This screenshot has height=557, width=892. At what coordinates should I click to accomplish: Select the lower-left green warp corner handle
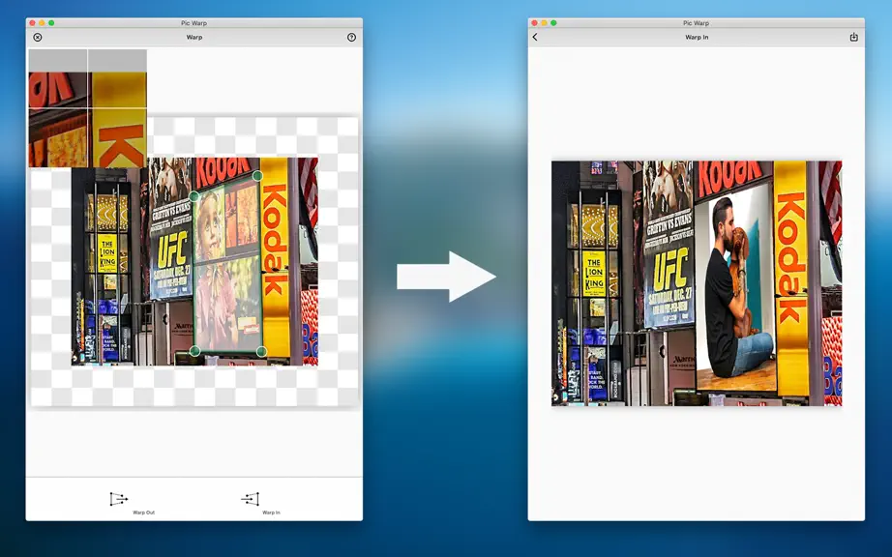coord(194,351)
